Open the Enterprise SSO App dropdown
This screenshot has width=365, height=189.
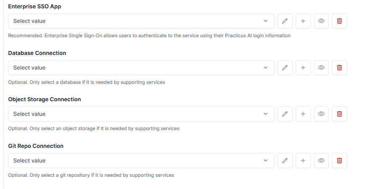point(141,21)
